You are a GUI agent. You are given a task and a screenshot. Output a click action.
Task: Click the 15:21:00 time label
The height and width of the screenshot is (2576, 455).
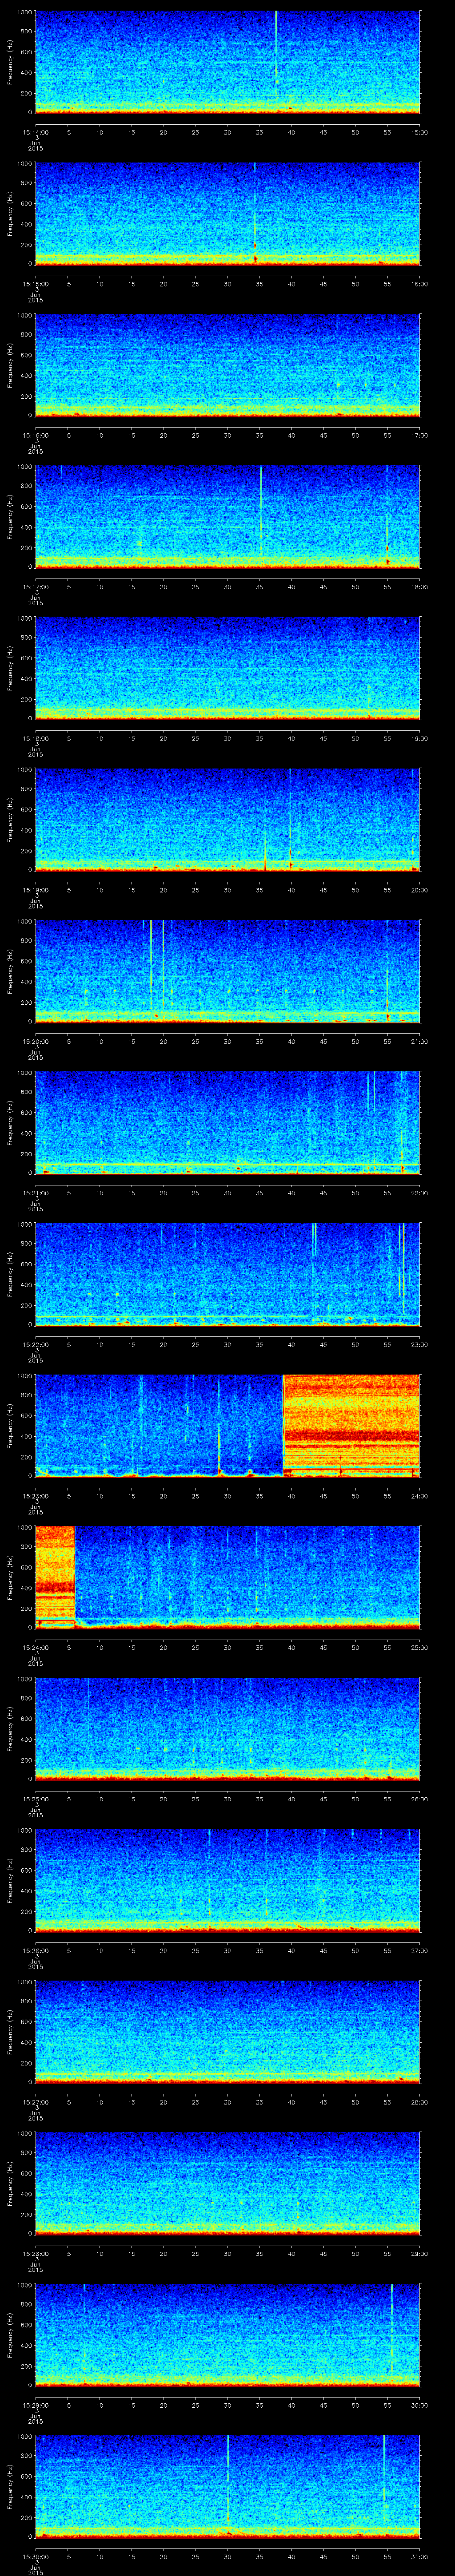[x=35, y=1193]
